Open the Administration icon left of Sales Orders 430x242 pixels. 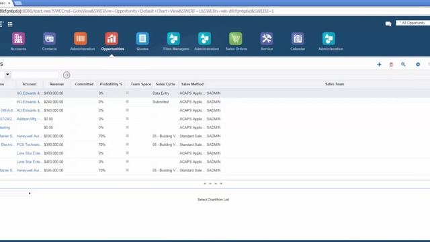(x=204, y=39)
